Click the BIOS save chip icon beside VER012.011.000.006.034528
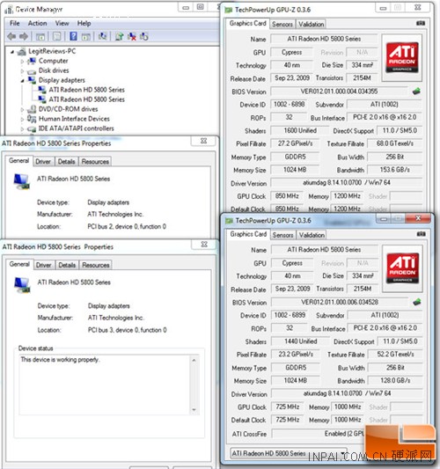 pos(416,302)
